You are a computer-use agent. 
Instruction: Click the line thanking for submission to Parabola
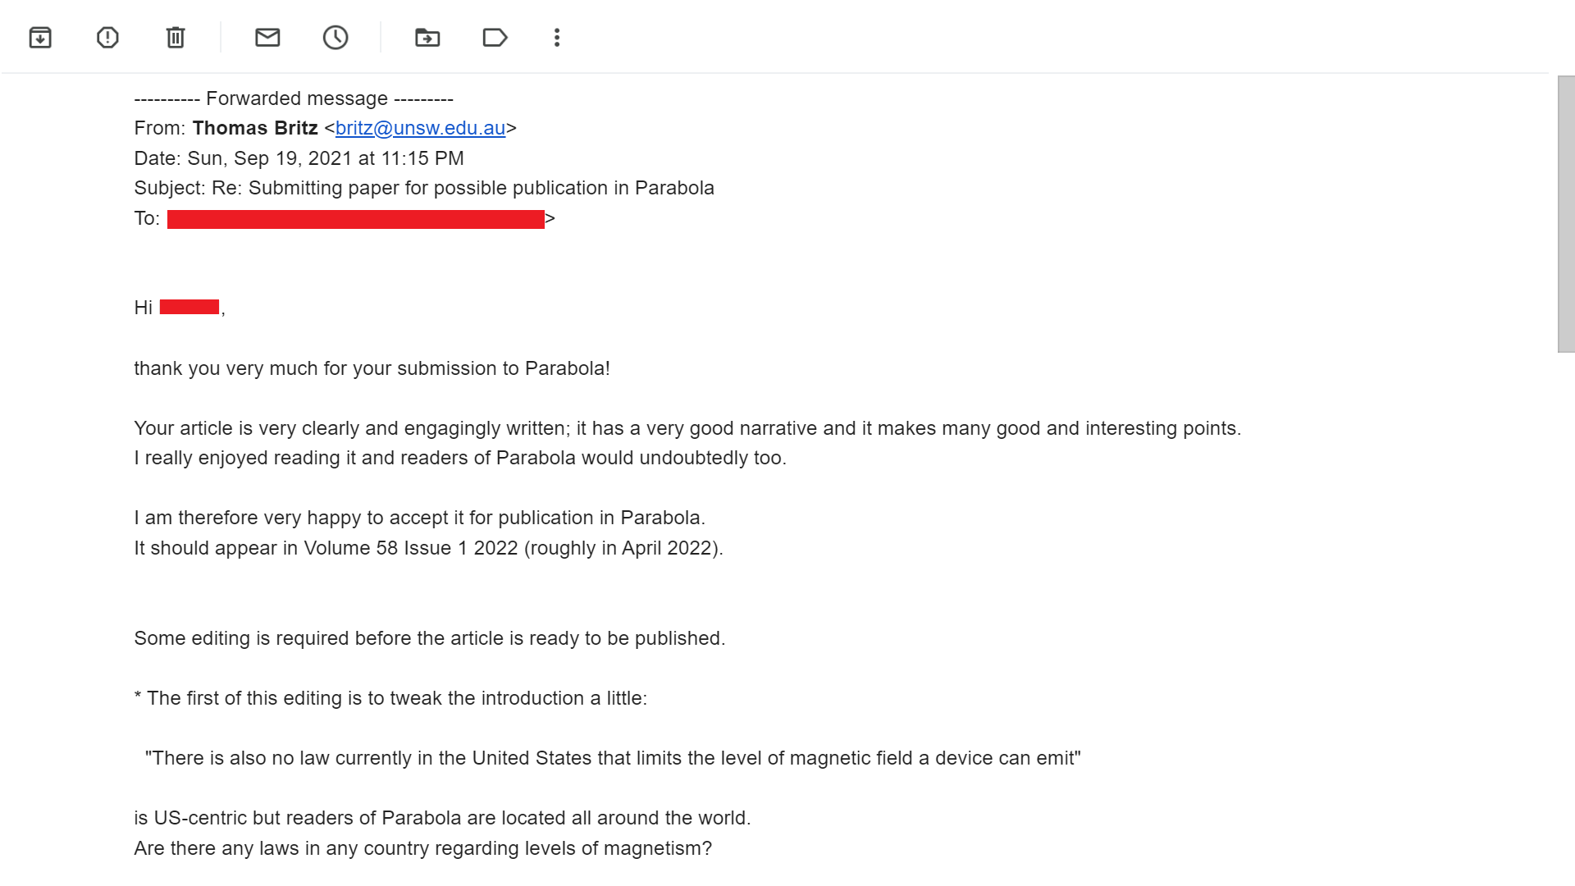(x=372, y=368)
